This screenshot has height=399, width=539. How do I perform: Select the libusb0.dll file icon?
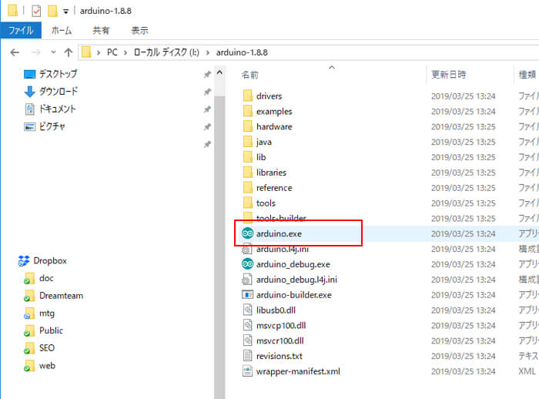click(247, 310)
